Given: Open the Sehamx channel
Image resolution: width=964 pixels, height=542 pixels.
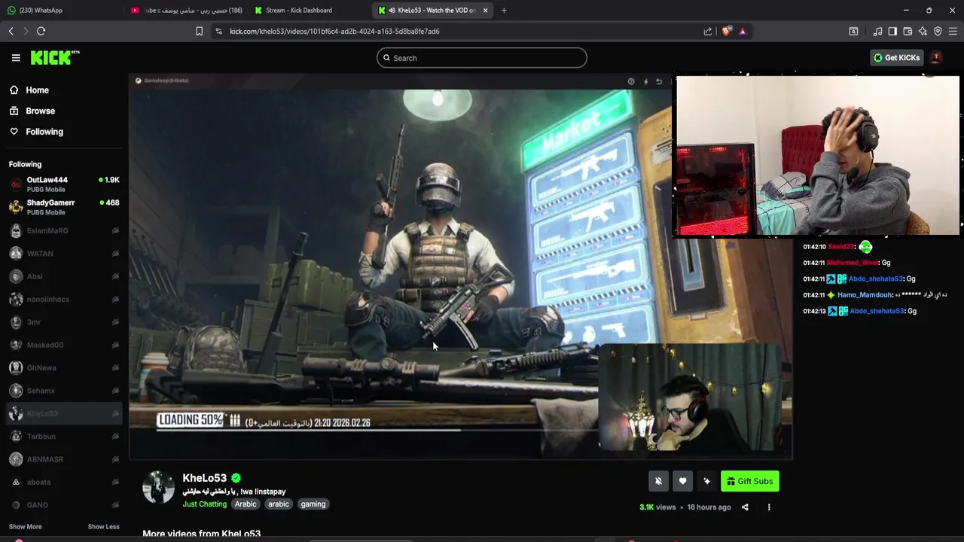Looking at the screenshot, I should (x=63, y=391).
